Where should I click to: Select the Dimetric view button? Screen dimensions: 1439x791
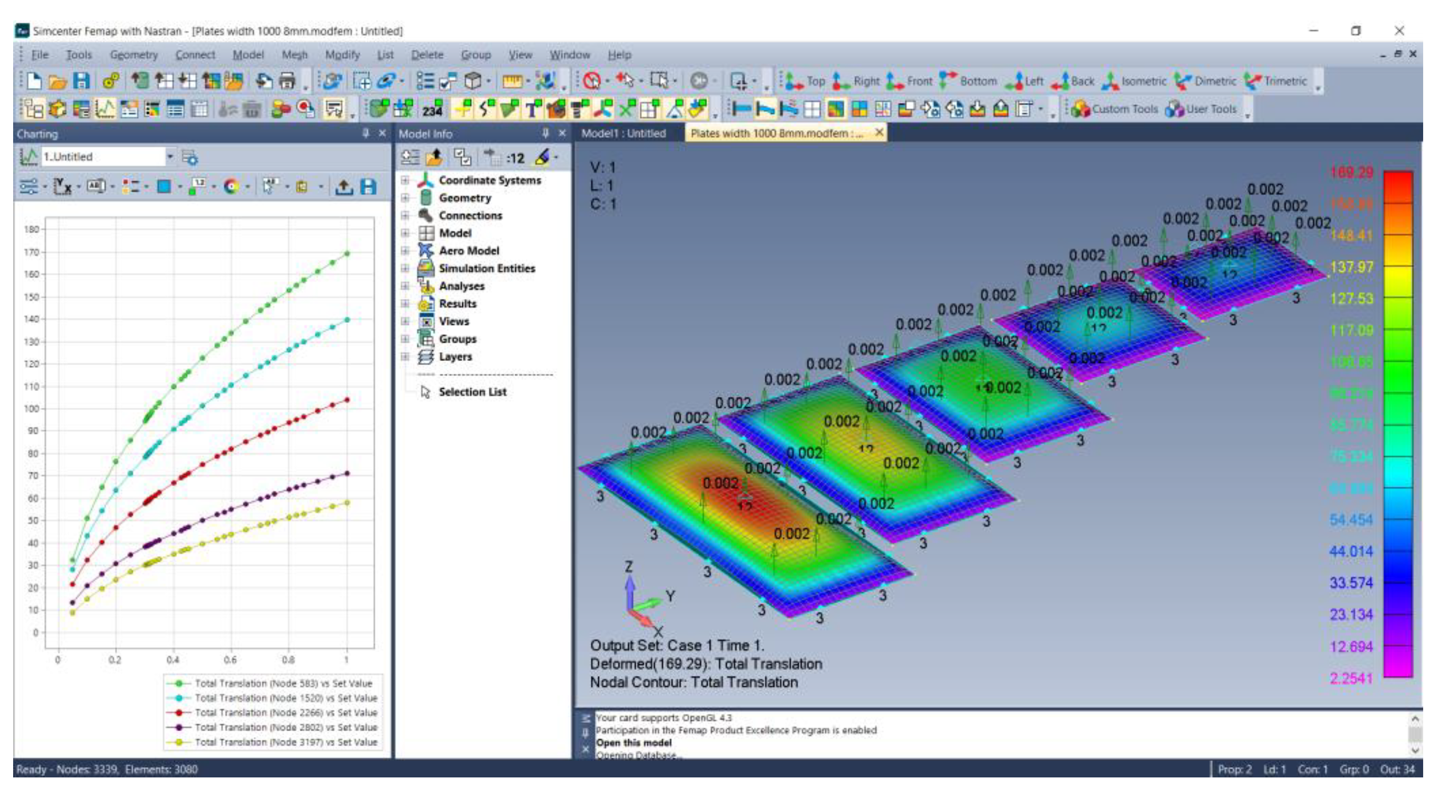coord(1205,81)
